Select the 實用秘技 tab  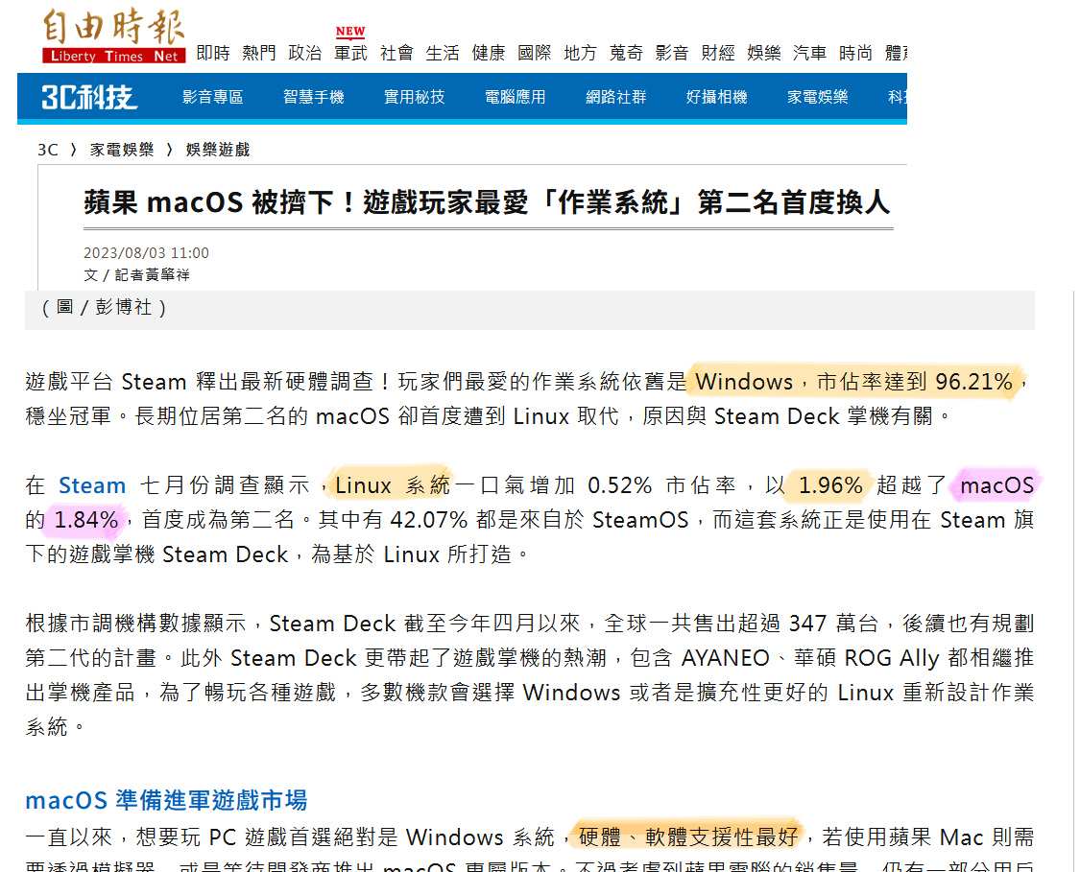tap(414, 97)
